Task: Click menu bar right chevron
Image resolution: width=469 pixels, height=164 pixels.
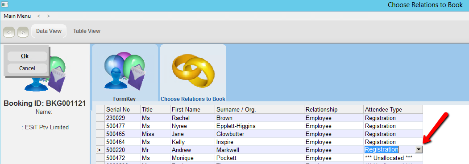Action: 48,16
